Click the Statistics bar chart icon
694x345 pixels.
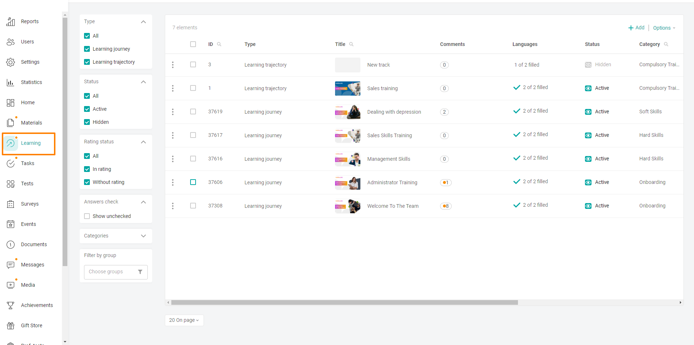point(11,83)
